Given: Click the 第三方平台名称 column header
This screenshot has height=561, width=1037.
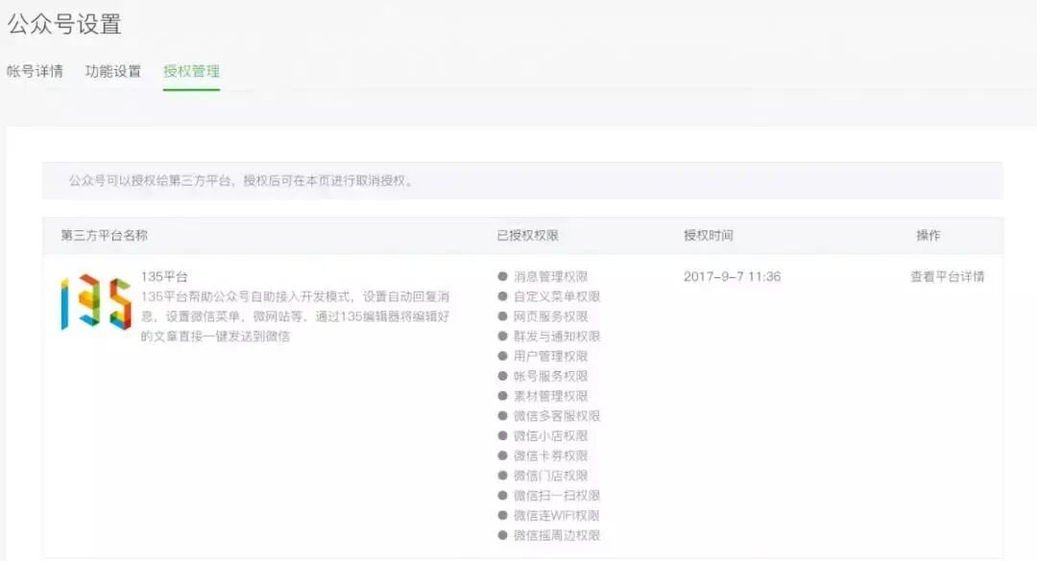Looking at the screenshot, I should [104, 235].
